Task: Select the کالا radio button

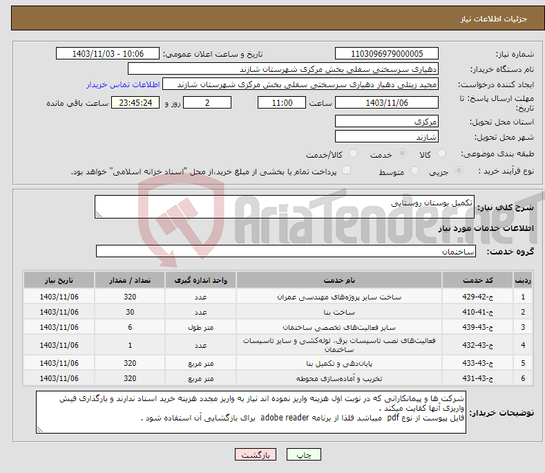Action: (x=441, y=154)
